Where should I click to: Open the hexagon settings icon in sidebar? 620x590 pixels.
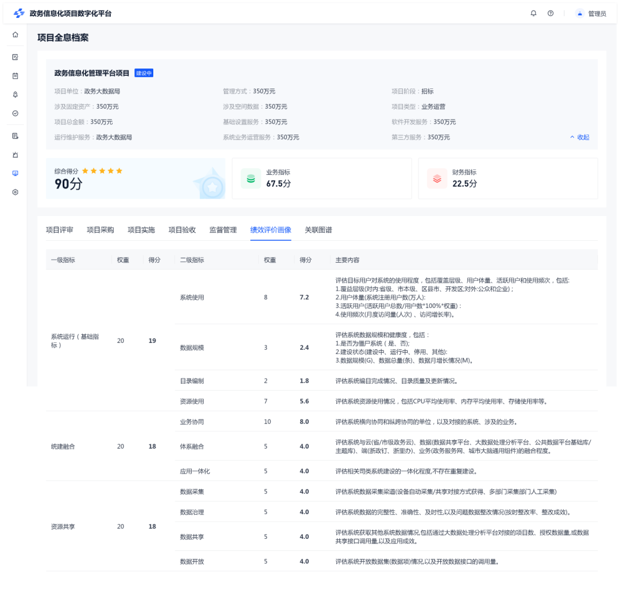point(15,192)
